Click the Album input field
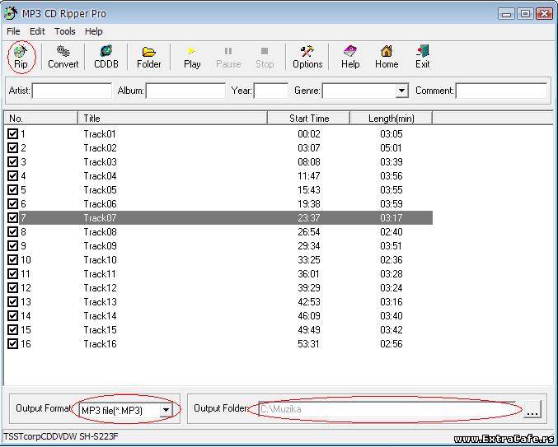This screenshot has height=447, width=558. point(185,91)
